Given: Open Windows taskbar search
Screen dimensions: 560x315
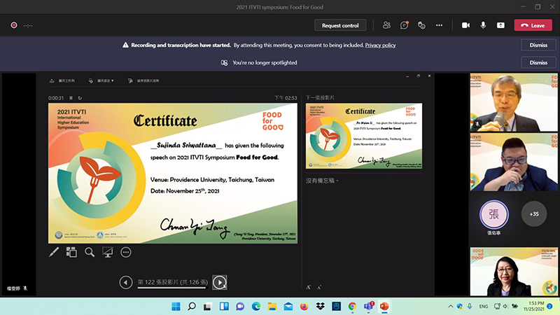Looking at the screenshot, I should click(x=192, y=306).
